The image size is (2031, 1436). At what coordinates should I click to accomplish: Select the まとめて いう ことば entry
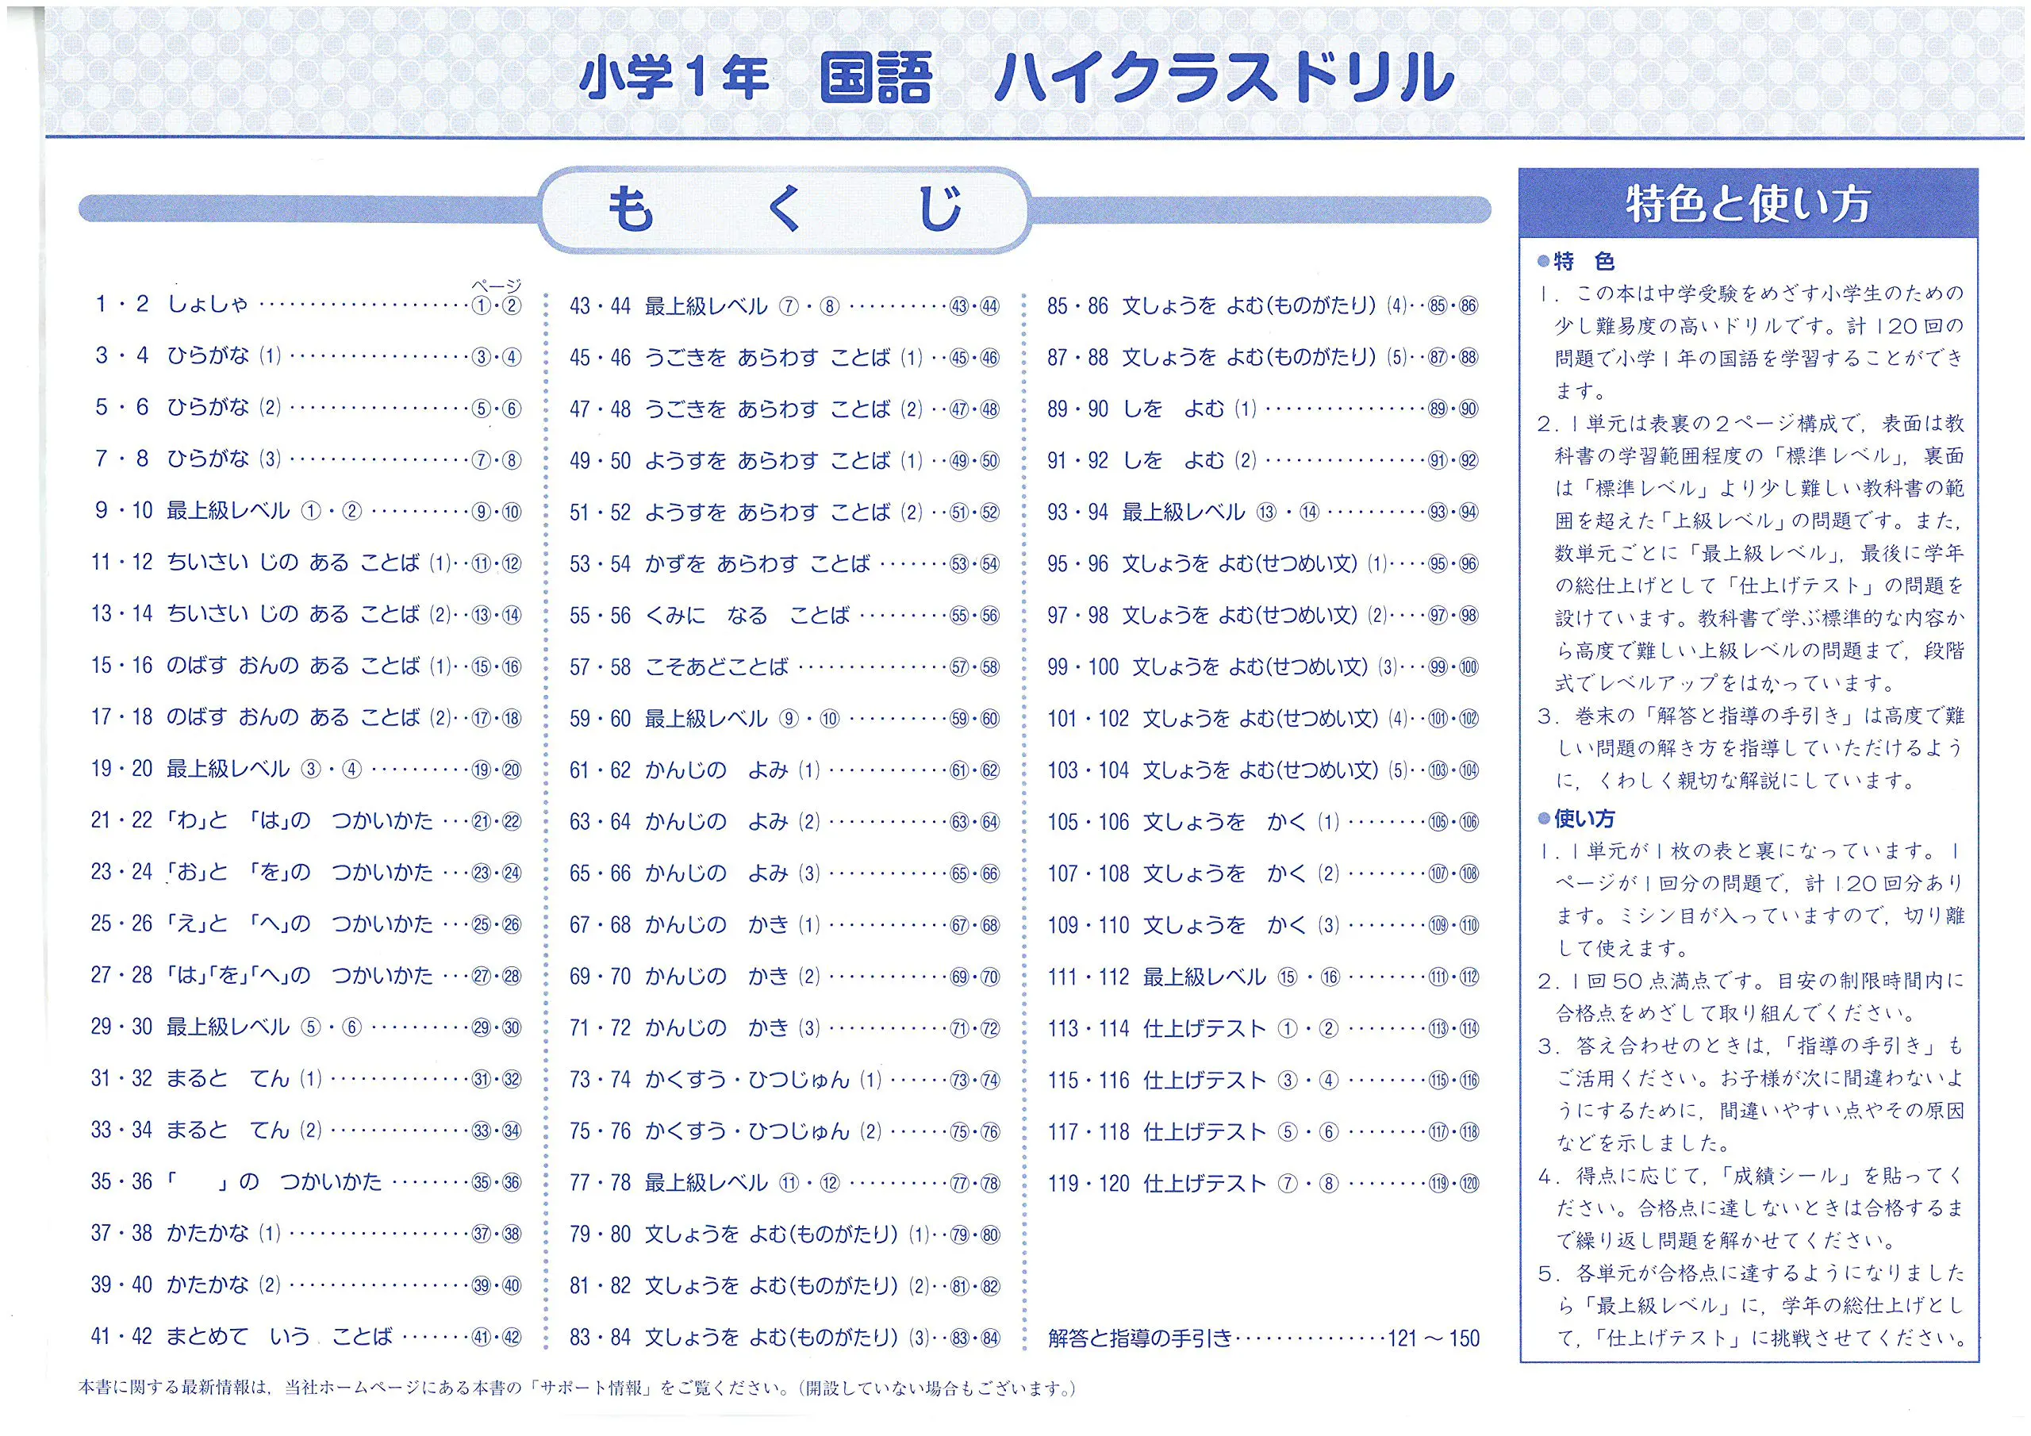pos(278,1336)
